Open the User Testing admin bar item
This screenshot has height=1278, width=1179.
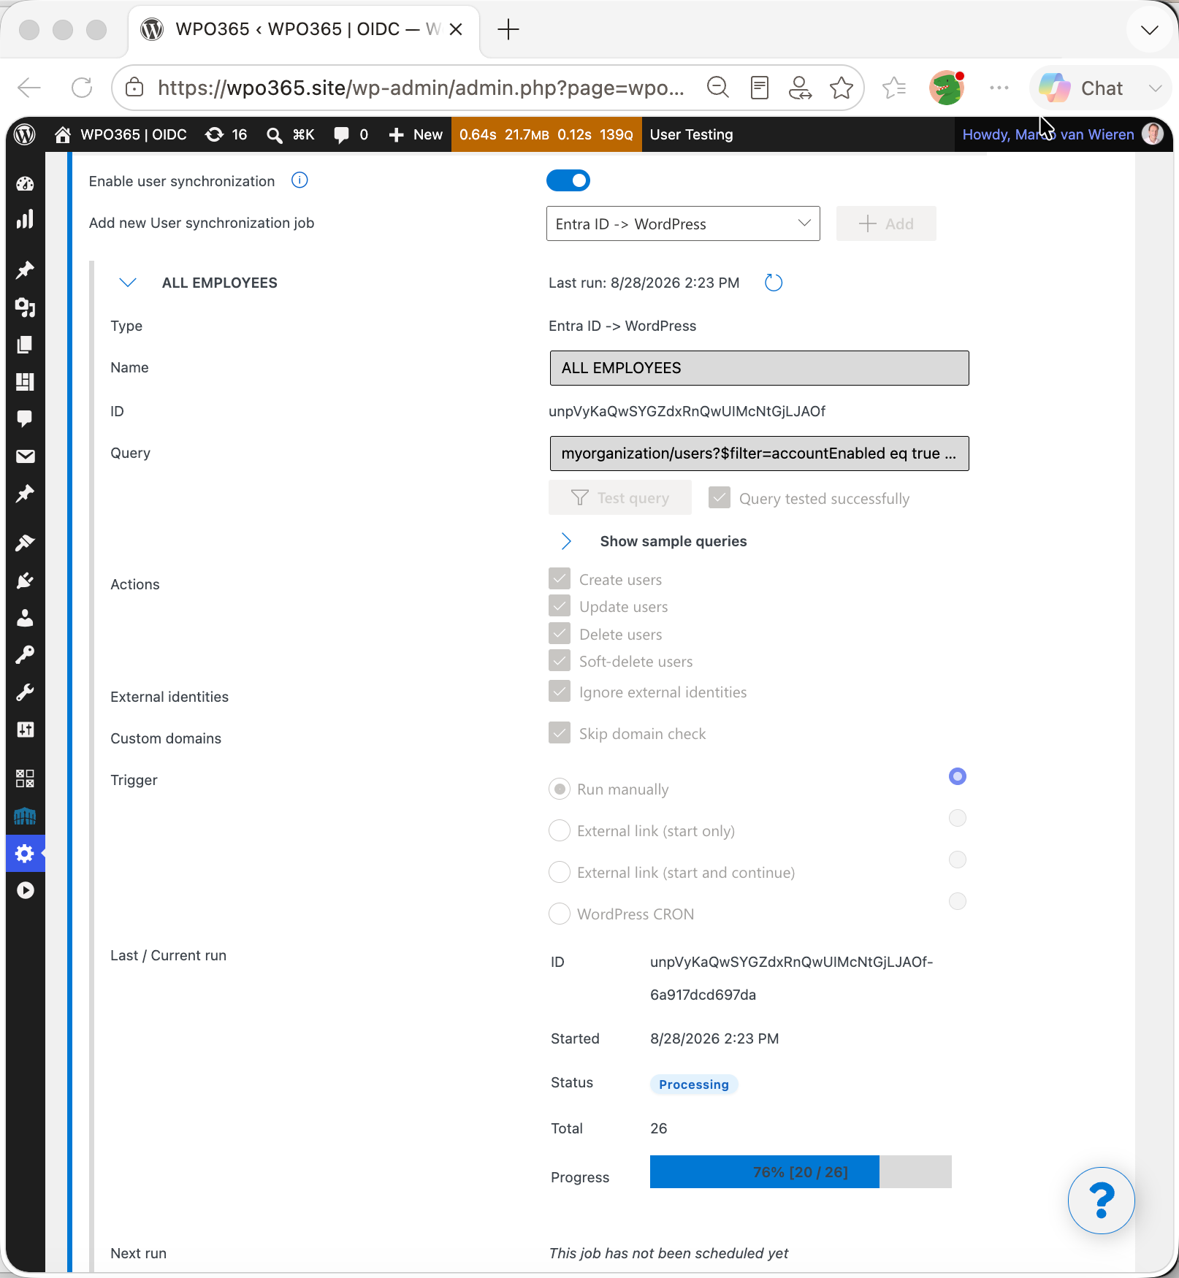pos(691,134)
